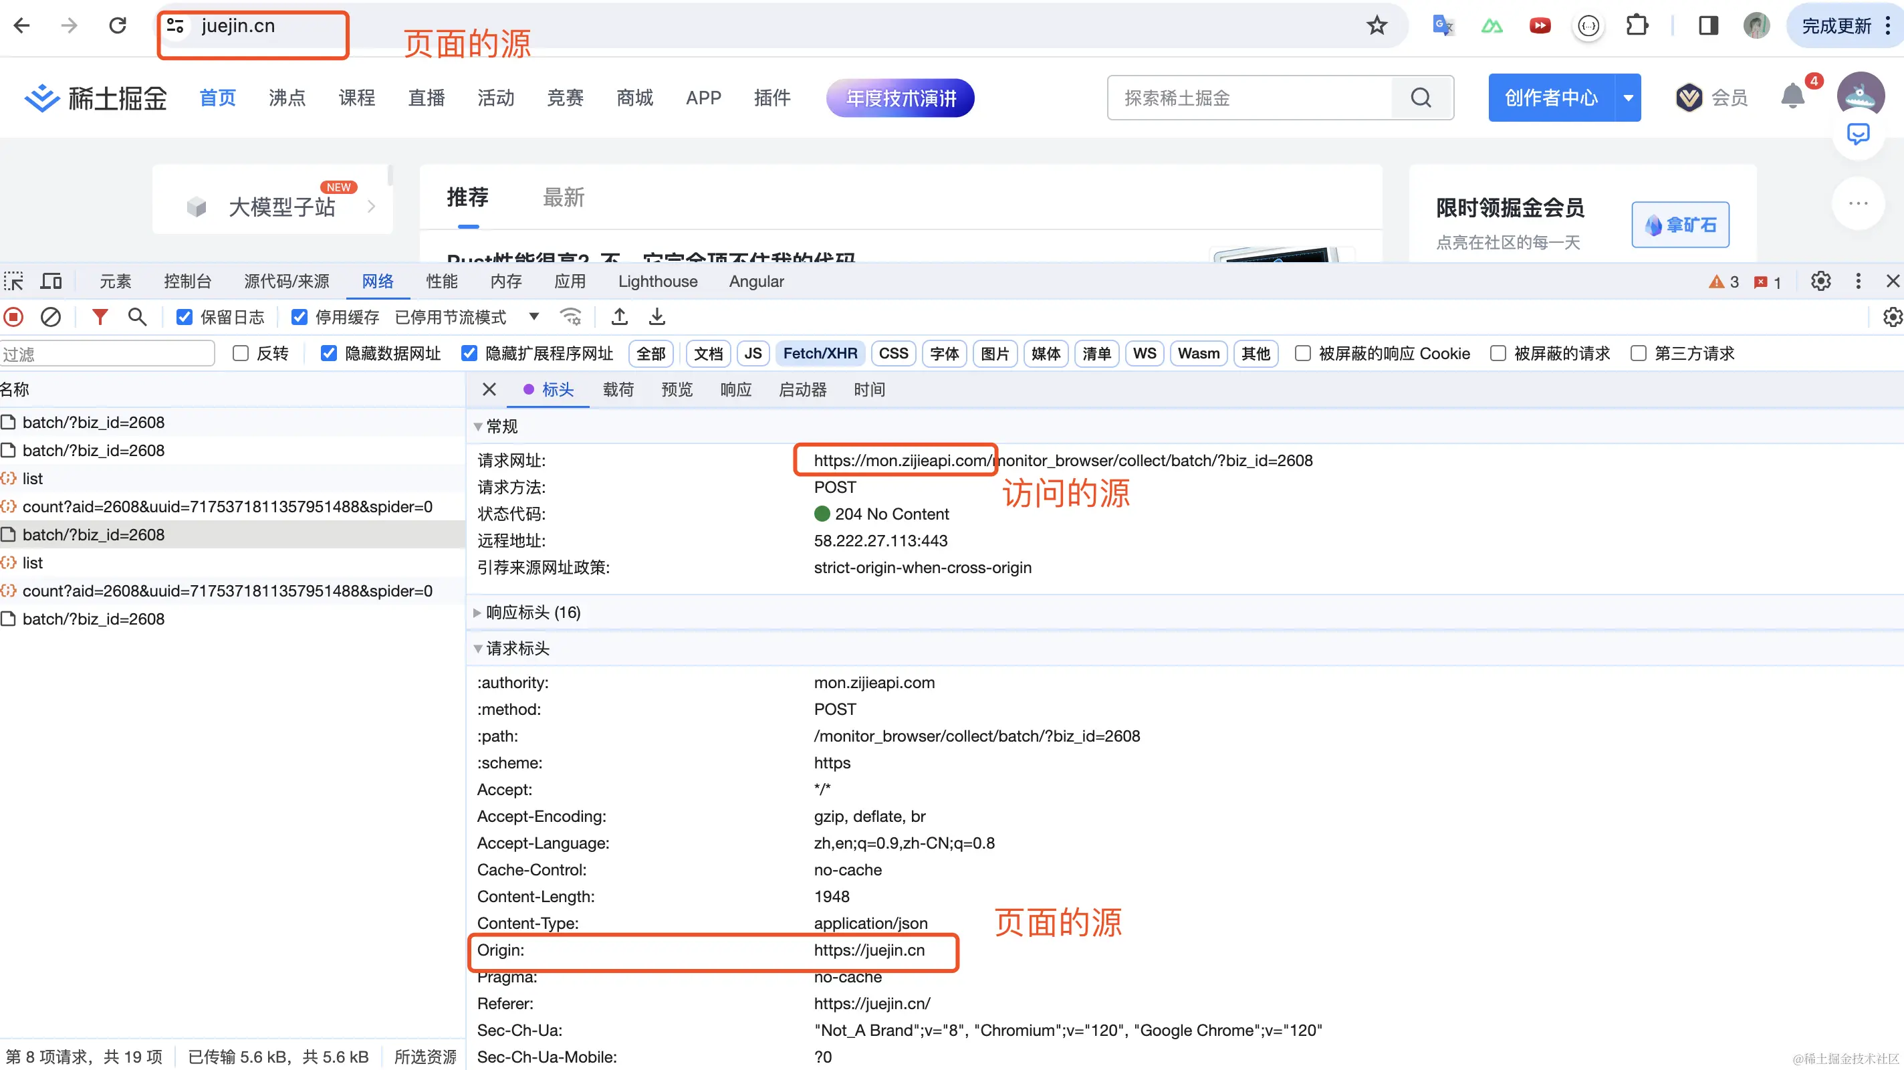Close the request details pane
The width and height of the screenshot is (1904, 1070).
coord(489,390)
